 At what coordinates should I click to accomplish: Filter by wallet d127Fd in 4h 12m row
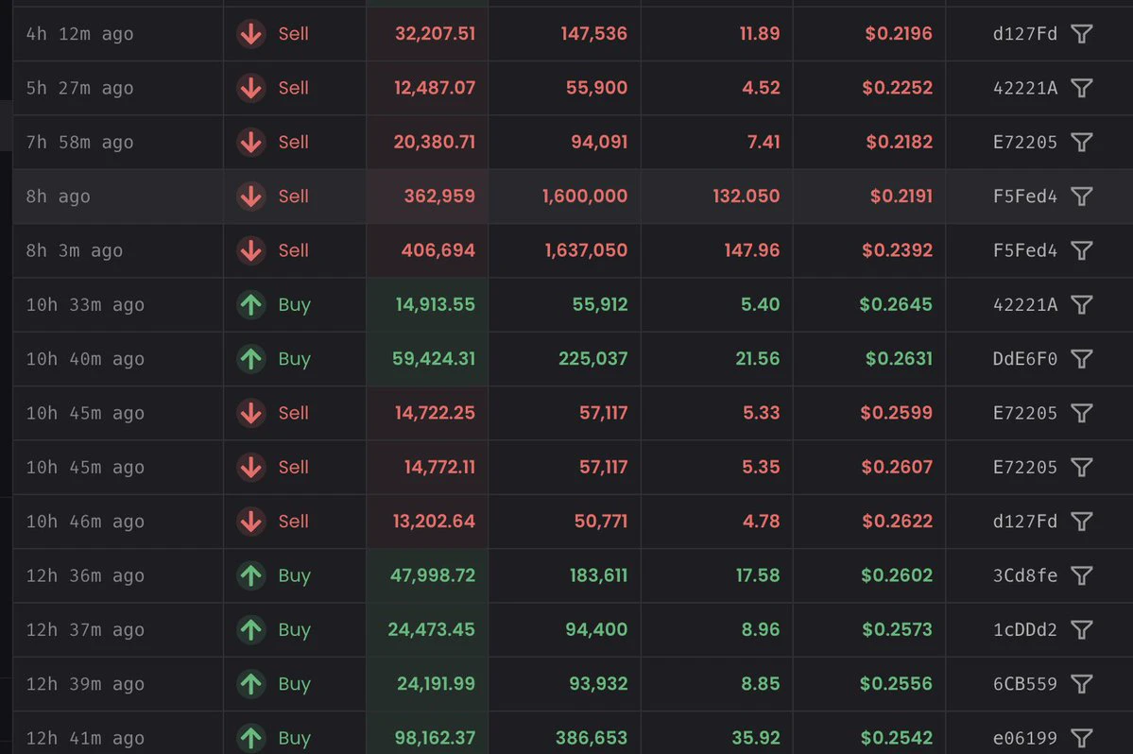1081,34
